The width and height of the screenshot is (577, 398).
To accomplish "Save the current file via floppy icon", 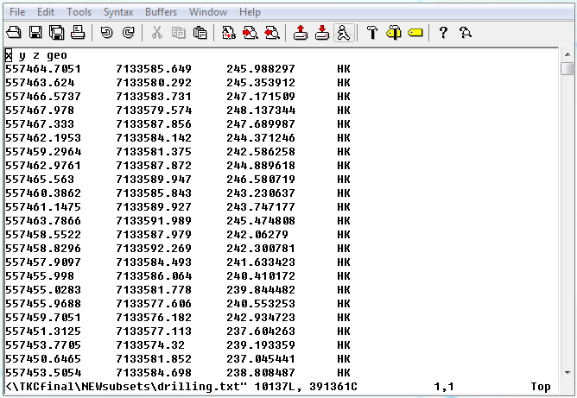I will click(35, 33).
